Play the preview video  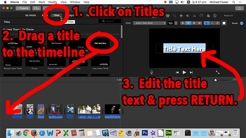pos(184,72)
